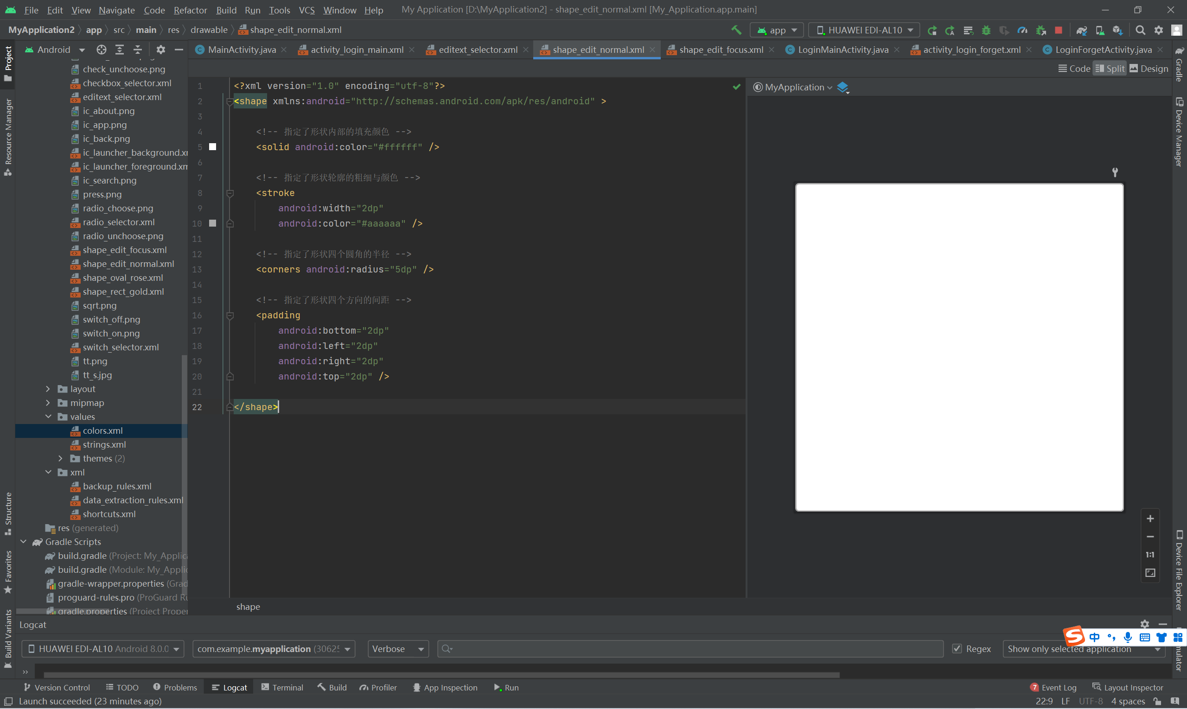Screen dimensions: 1187x709
Task: Switch editor to Design view mode
Action: 1149,68
